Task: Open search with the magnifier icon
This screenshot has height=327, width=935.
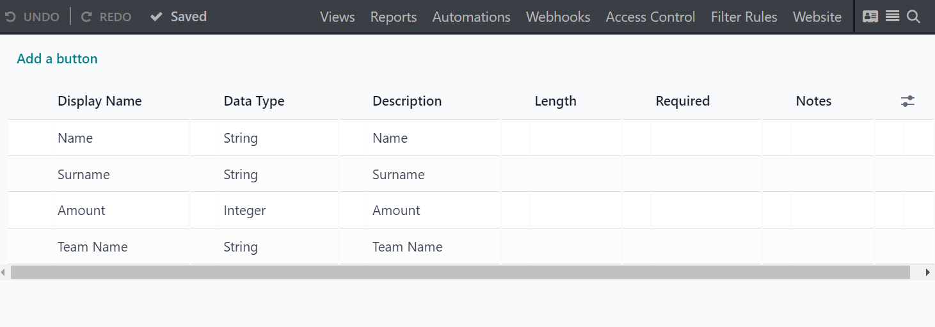Action: point(914,17)
